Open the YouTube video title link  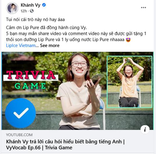pos(65,144)
